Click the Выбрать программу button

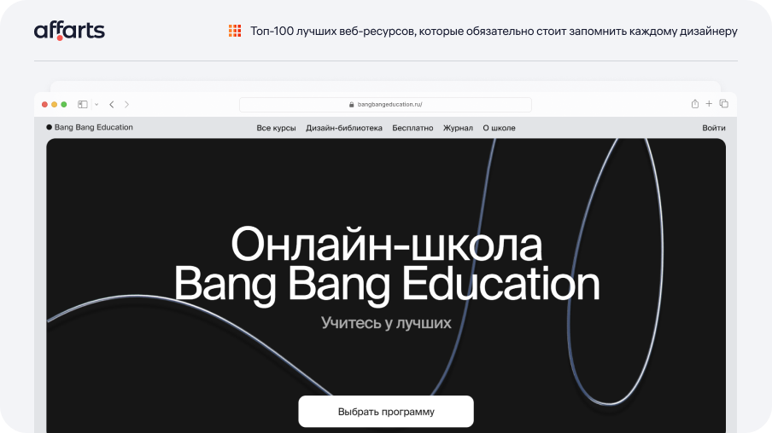point(386,412)
